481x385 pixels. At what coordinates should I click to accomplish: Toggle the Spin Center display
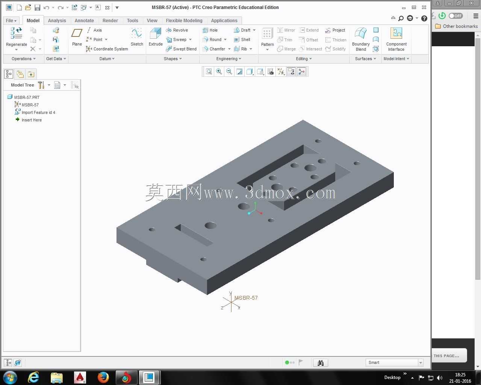tap(301, 71)
